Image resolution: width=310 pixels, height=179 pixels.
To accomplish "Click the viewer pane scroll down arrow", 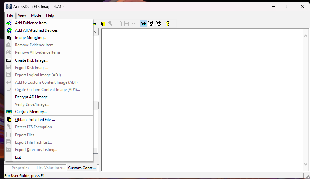I will pyautogui.click(x=306, y=164).
